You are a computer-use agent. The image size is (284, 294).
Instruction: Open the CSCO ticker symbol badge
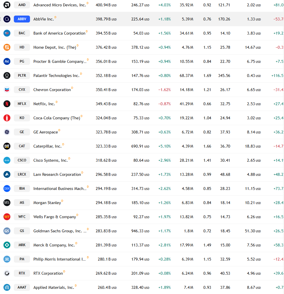pos(22,160)
